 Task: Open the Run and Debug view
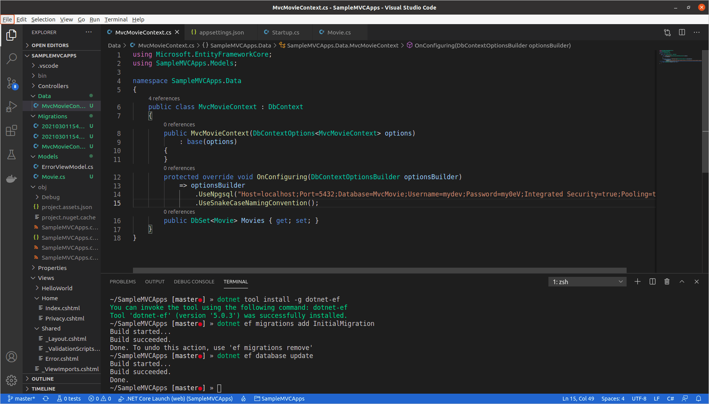(11, 106)
